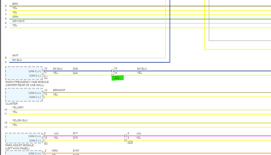The width and height of the screenshot is (271, 155).
Task: Select the DK BLU label on line 9
Action: pos(17,60)
